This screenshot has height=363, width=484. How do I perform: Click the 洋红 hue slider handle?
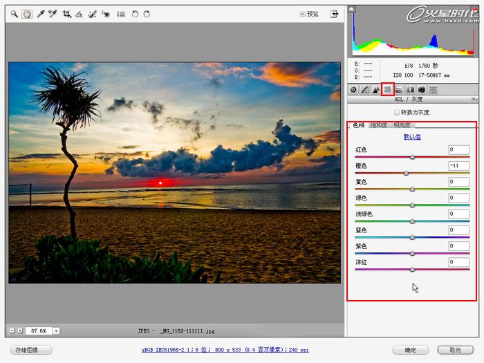click(412, 270)
